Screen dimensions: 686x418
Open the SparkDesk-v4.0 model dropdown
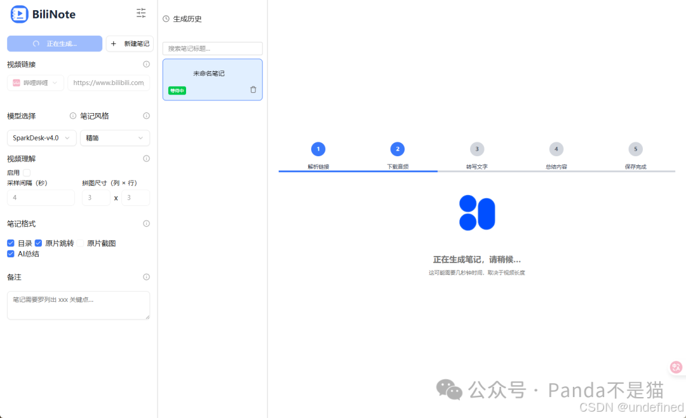[41, 138]
